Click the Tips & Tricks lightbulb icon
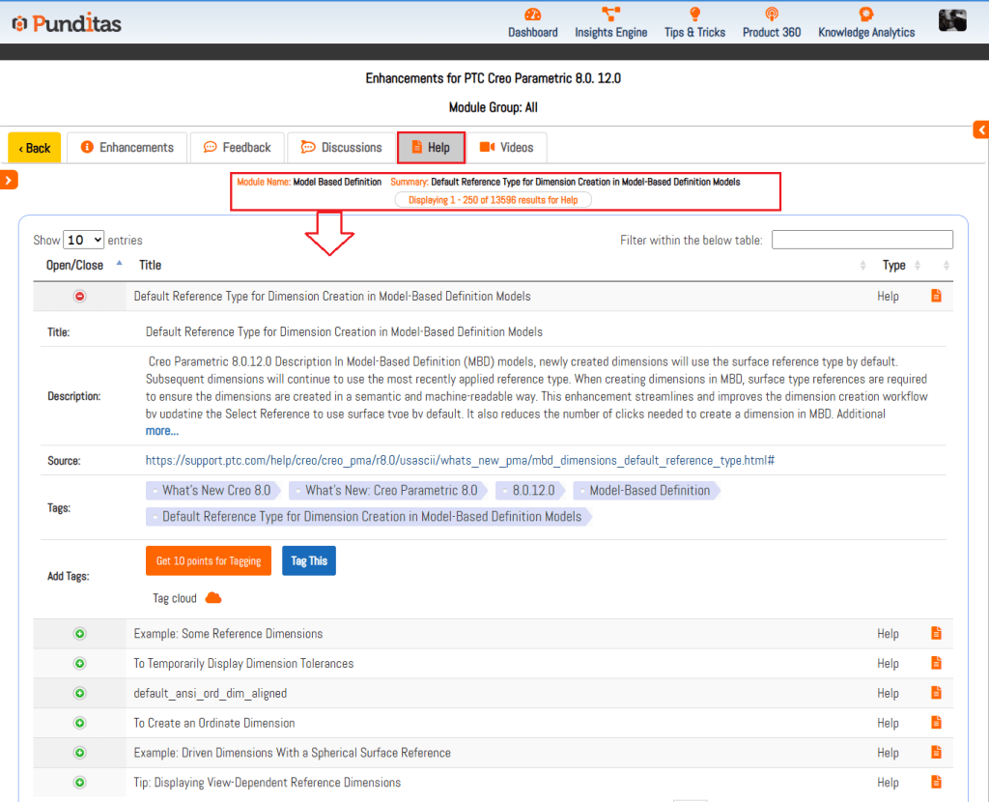989x802 pixels. (693, 14)
